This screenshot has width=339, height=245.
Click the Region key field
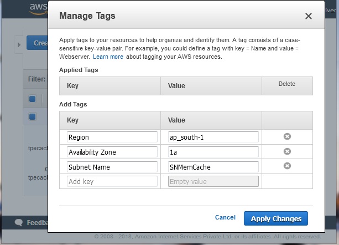tap(104, 137)
